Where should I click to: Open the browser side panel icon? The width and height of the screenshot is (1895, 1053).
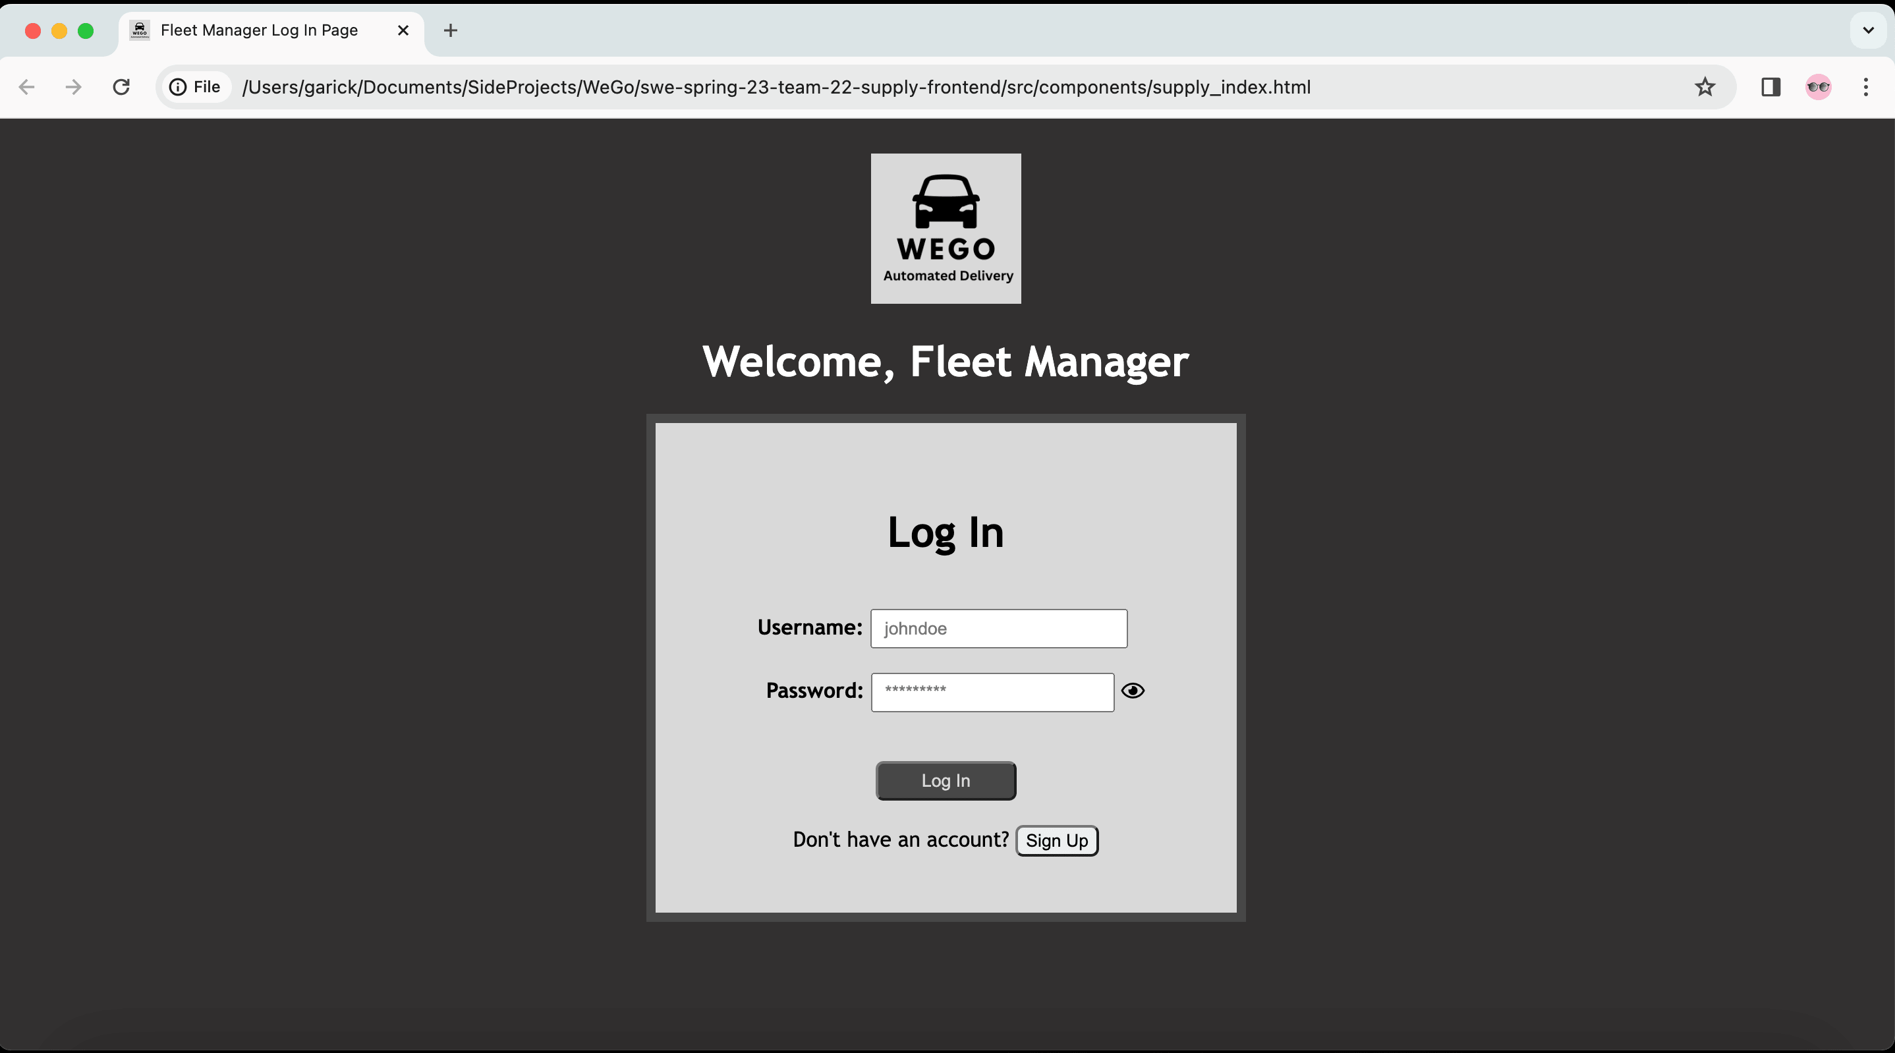(x=1770, y=87)
